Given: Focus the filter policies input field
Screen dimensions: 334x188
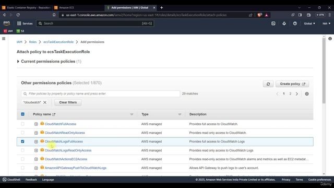Looking at the screenshot, I should click(x=100, y=94).
